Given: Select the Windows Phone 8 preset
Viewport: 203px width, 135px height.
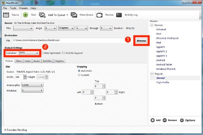Looking at the screenshot, I should tap(165, 69).
